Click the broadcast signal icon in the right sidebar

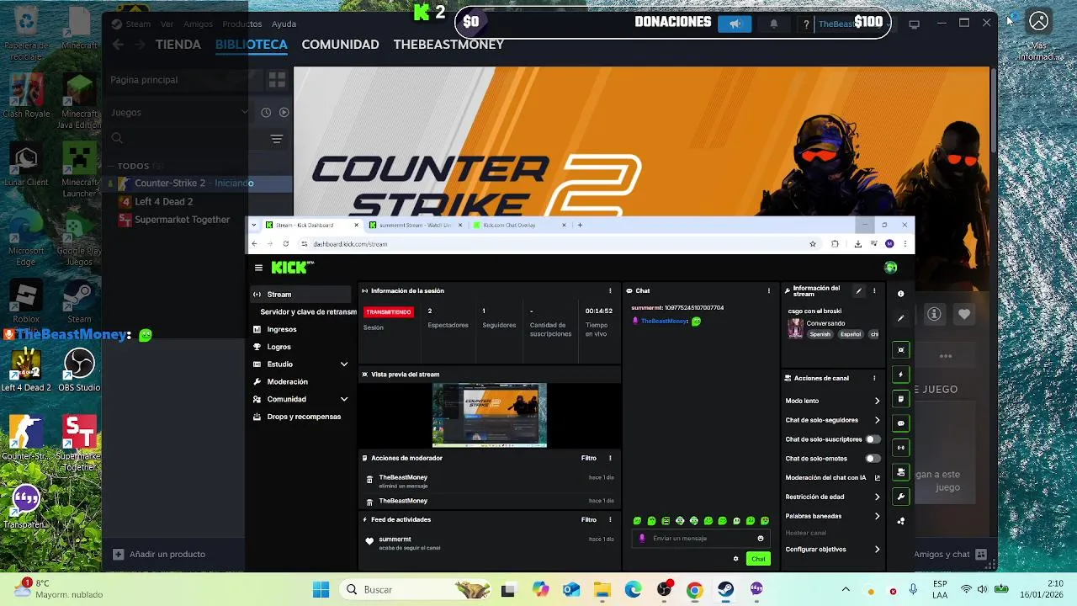coord(901,448)
